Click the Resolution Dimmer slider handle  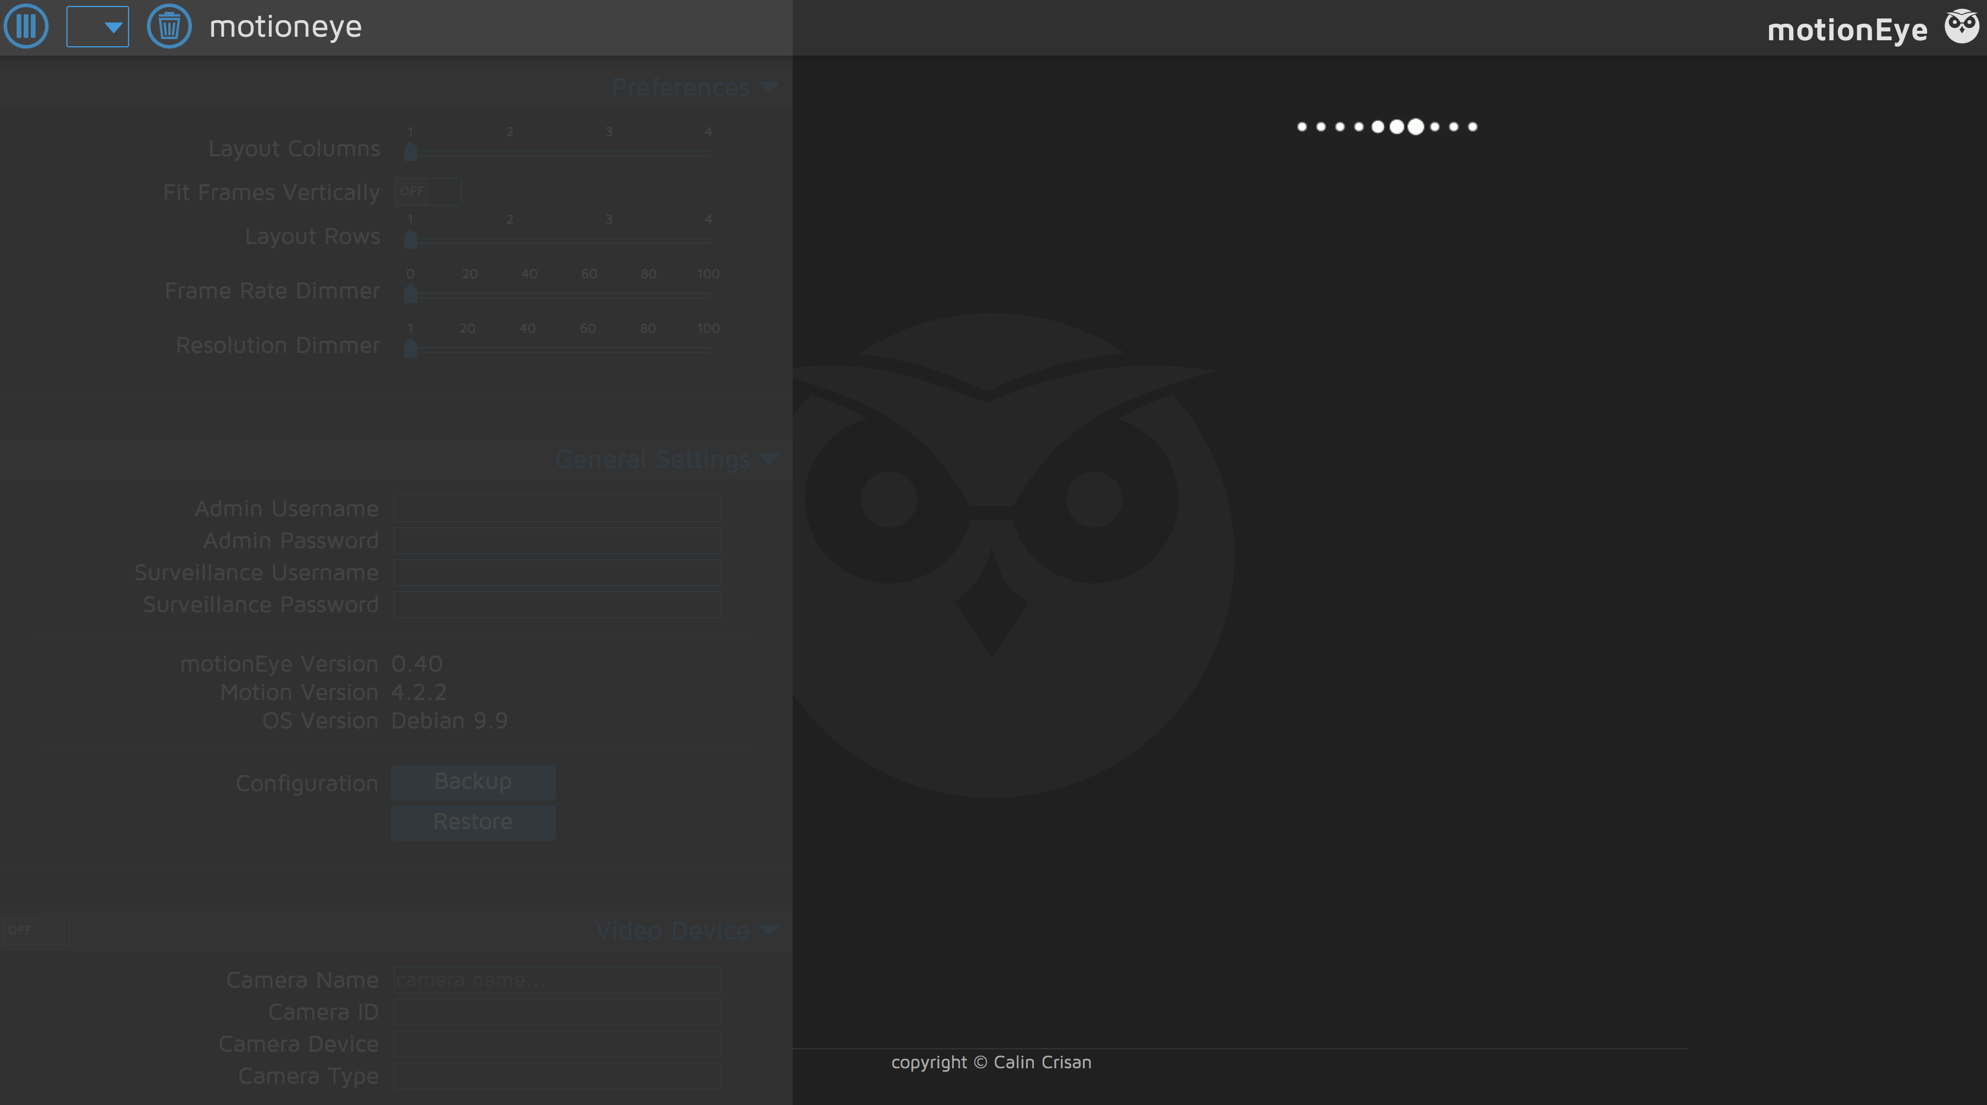coord(411,349)
